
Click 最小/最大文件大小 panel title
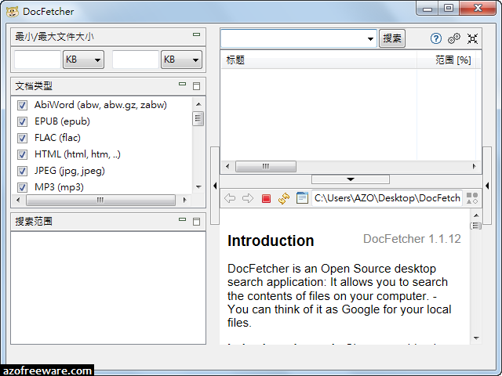tap(54, 37)
